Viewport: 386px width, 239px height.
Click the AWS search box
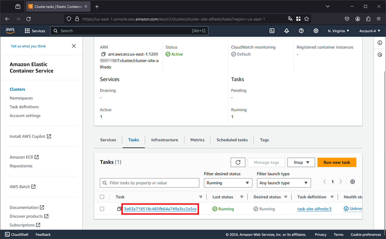129,31
